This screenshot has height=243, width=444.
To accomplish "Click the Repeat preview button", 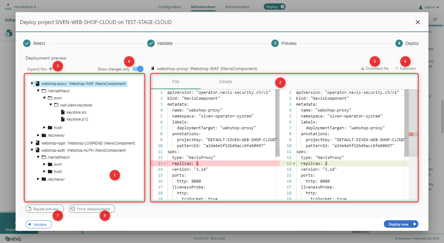I will 45,209.
